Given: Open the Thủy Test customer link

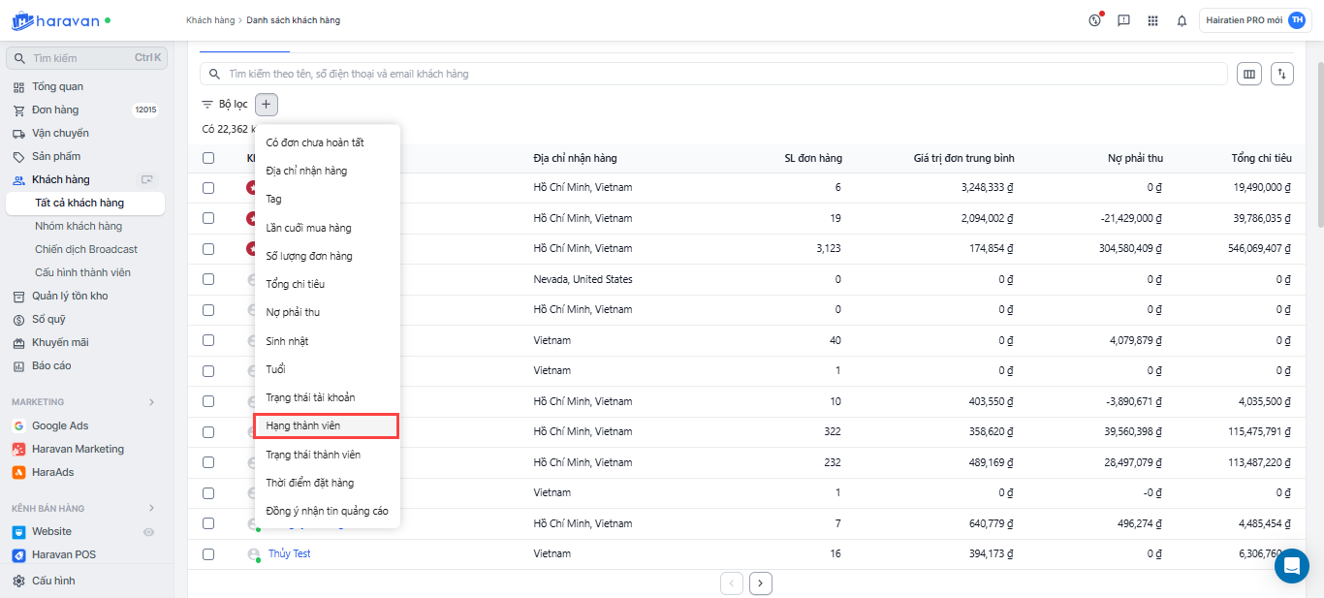Looking at the screenshot, I should [x=289, y=553].
